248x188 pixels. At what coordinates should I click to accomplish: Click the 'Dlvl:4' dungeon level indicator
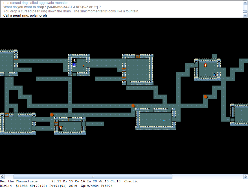(x=6, y=186)
